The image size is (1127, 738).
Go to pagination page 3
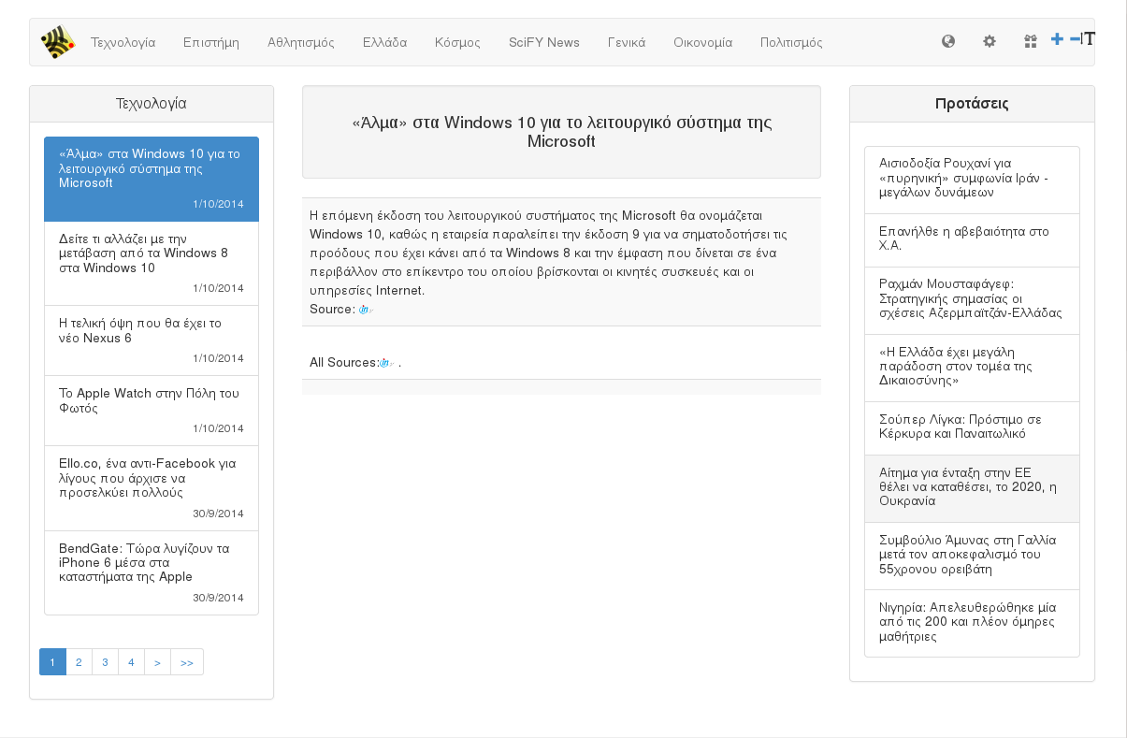pyautogui.click(x=105, y=662)
